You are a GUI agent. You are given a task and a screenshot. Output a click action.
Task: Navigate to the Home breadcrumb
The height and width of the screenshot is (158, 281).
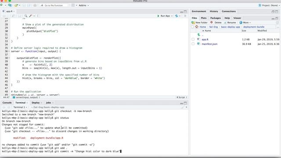point(203,27)
